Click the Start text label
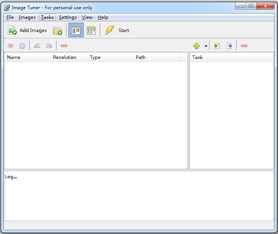Viewport: 278px width, 234px height. [124, 30]
